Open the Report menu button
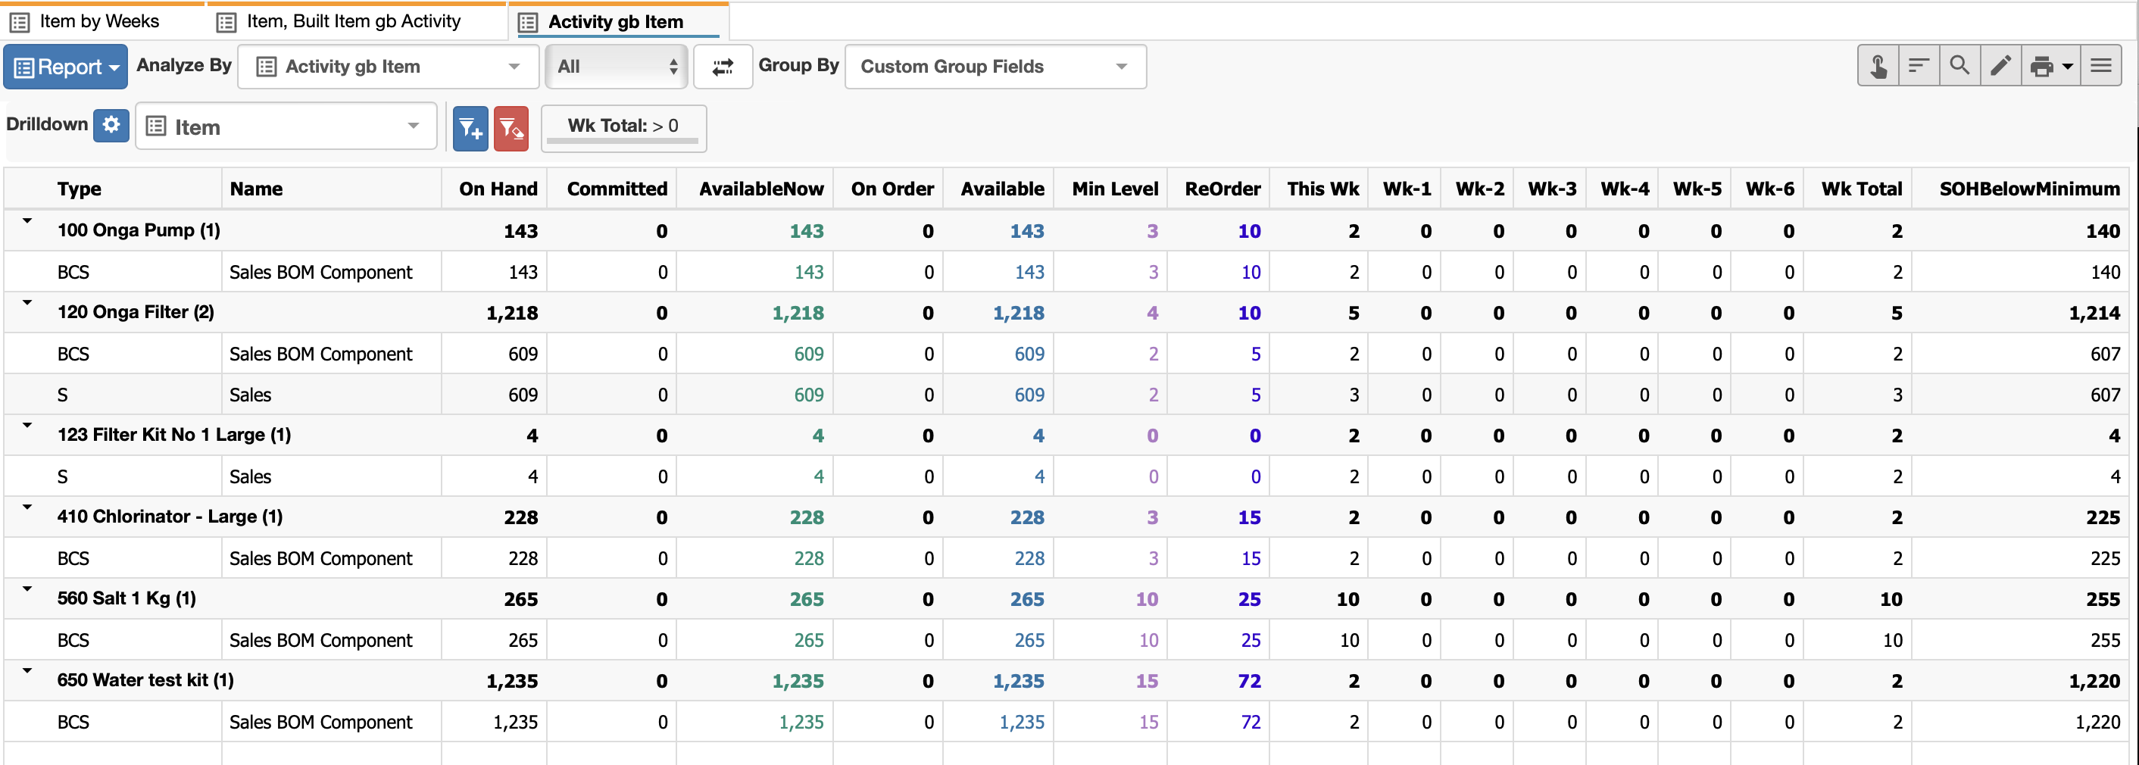Screen dimensions: 2139x765 pyautogui.click(x=66, y=67)
